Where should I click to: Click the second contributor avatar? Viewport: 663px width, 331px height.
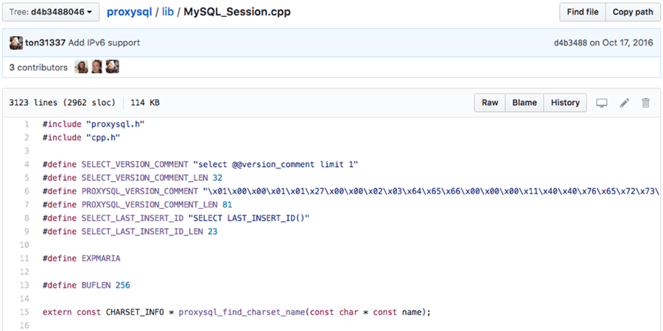[x=97, y=67]
